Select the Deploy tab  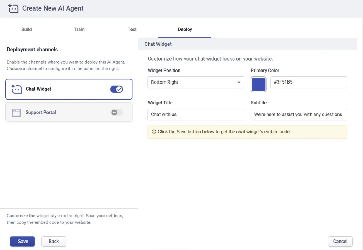click(185, 29)
